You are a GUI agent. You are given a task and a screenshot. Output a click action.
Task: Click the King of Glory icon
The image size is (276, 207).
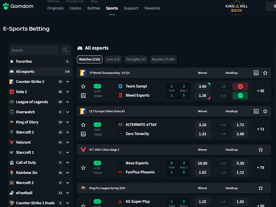pos(12,122)
